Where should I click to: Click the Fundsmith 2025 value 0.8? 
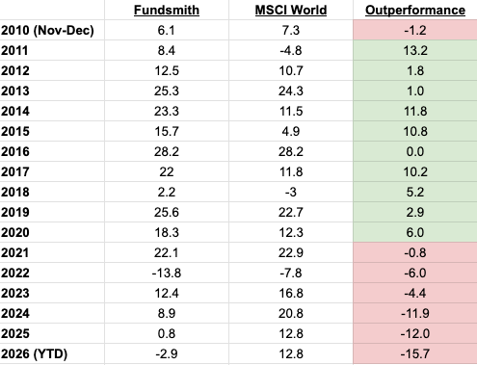pyautogui.click(x=167, y=333)
